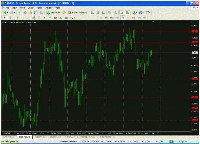200x144 pixels.
Task: Select the Ellipse shape tool
Action: (x=55, y=18)
